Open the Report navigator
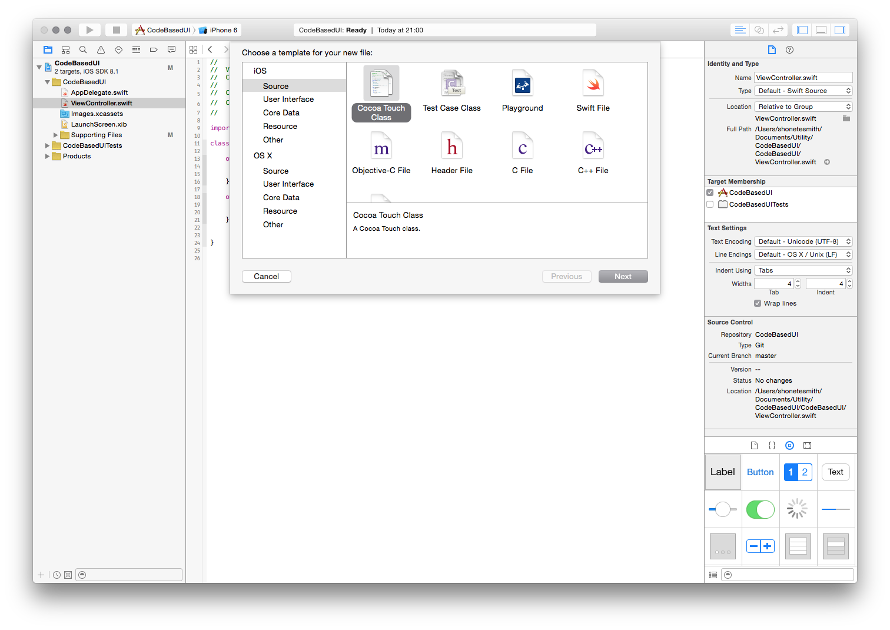This screenshot has width=890, height=630. pyautogui.click(x=171, y=50)
